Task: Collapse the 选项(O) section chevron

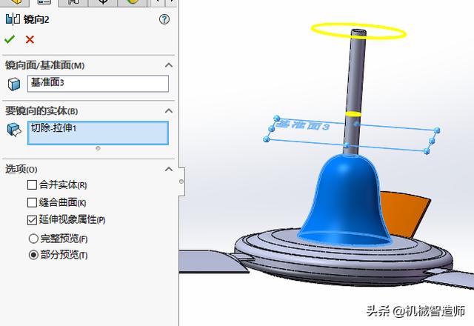Action: click(169, 169)
